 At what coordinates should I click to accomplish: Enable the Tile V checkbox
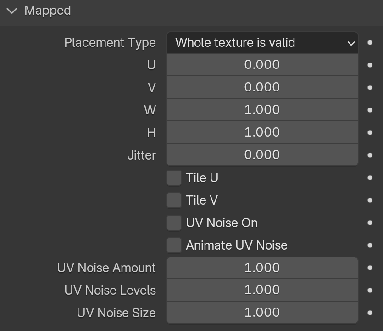[174, 200]
